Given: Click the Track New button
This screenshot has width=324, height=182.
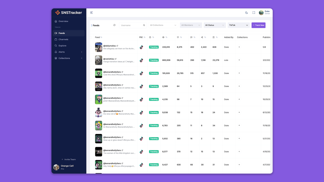Looking at the screenshot, I should point(258,25).
